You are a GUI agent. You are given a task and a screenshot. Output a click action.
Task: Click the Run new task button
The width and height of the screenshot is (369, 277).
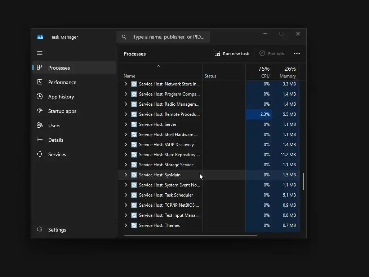[232, 54]
